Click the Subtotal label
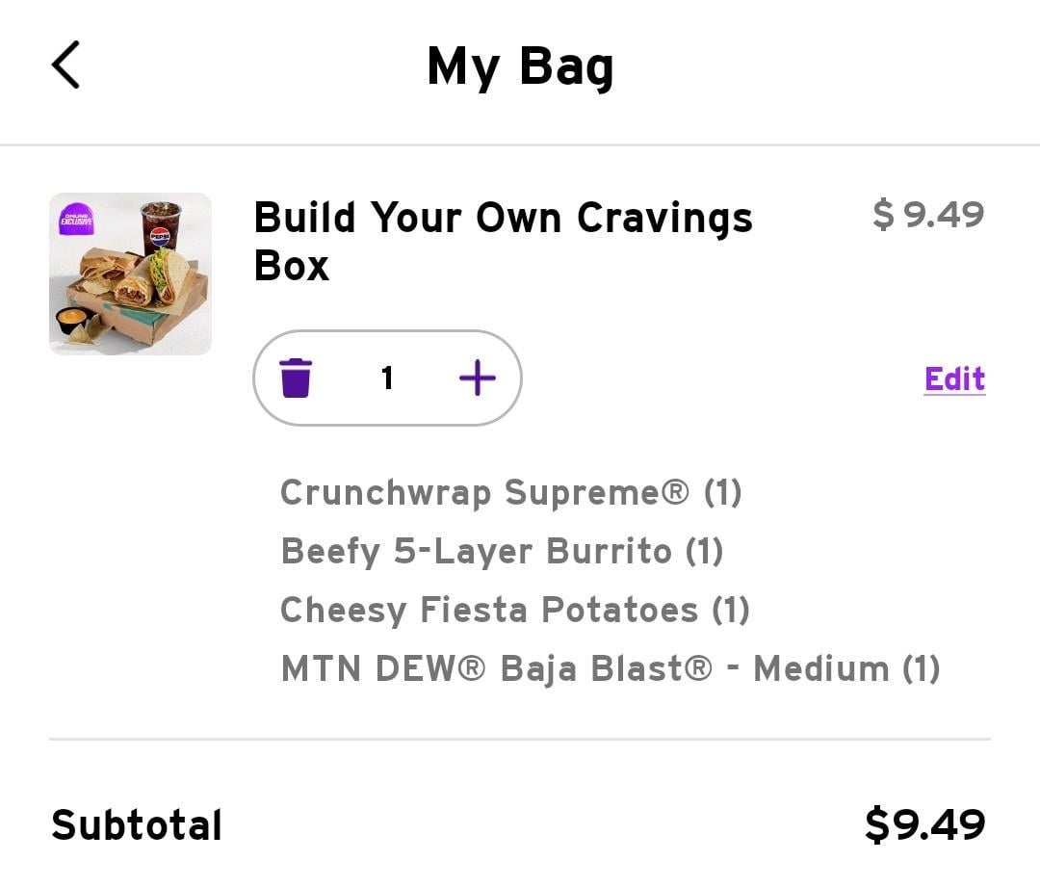This screenshot has height=887, width=1040. [x=136, y=825]
